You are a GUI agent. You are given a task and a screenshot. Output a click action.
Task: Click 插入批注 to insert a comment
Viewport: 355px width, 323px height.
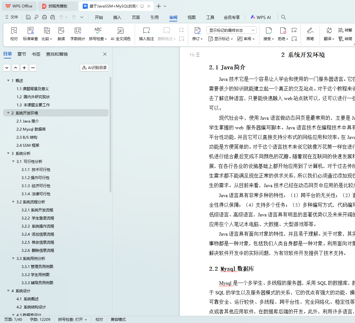click(x=146, y=34)
